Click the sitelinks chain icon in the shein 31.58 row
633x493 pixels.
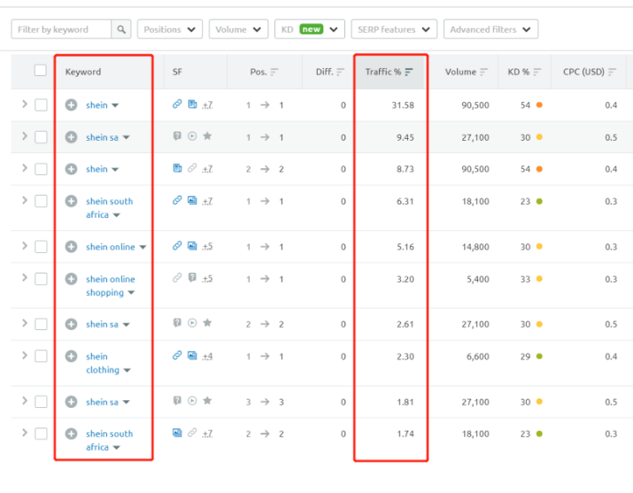pyautogui.click(x=177, y=104)
